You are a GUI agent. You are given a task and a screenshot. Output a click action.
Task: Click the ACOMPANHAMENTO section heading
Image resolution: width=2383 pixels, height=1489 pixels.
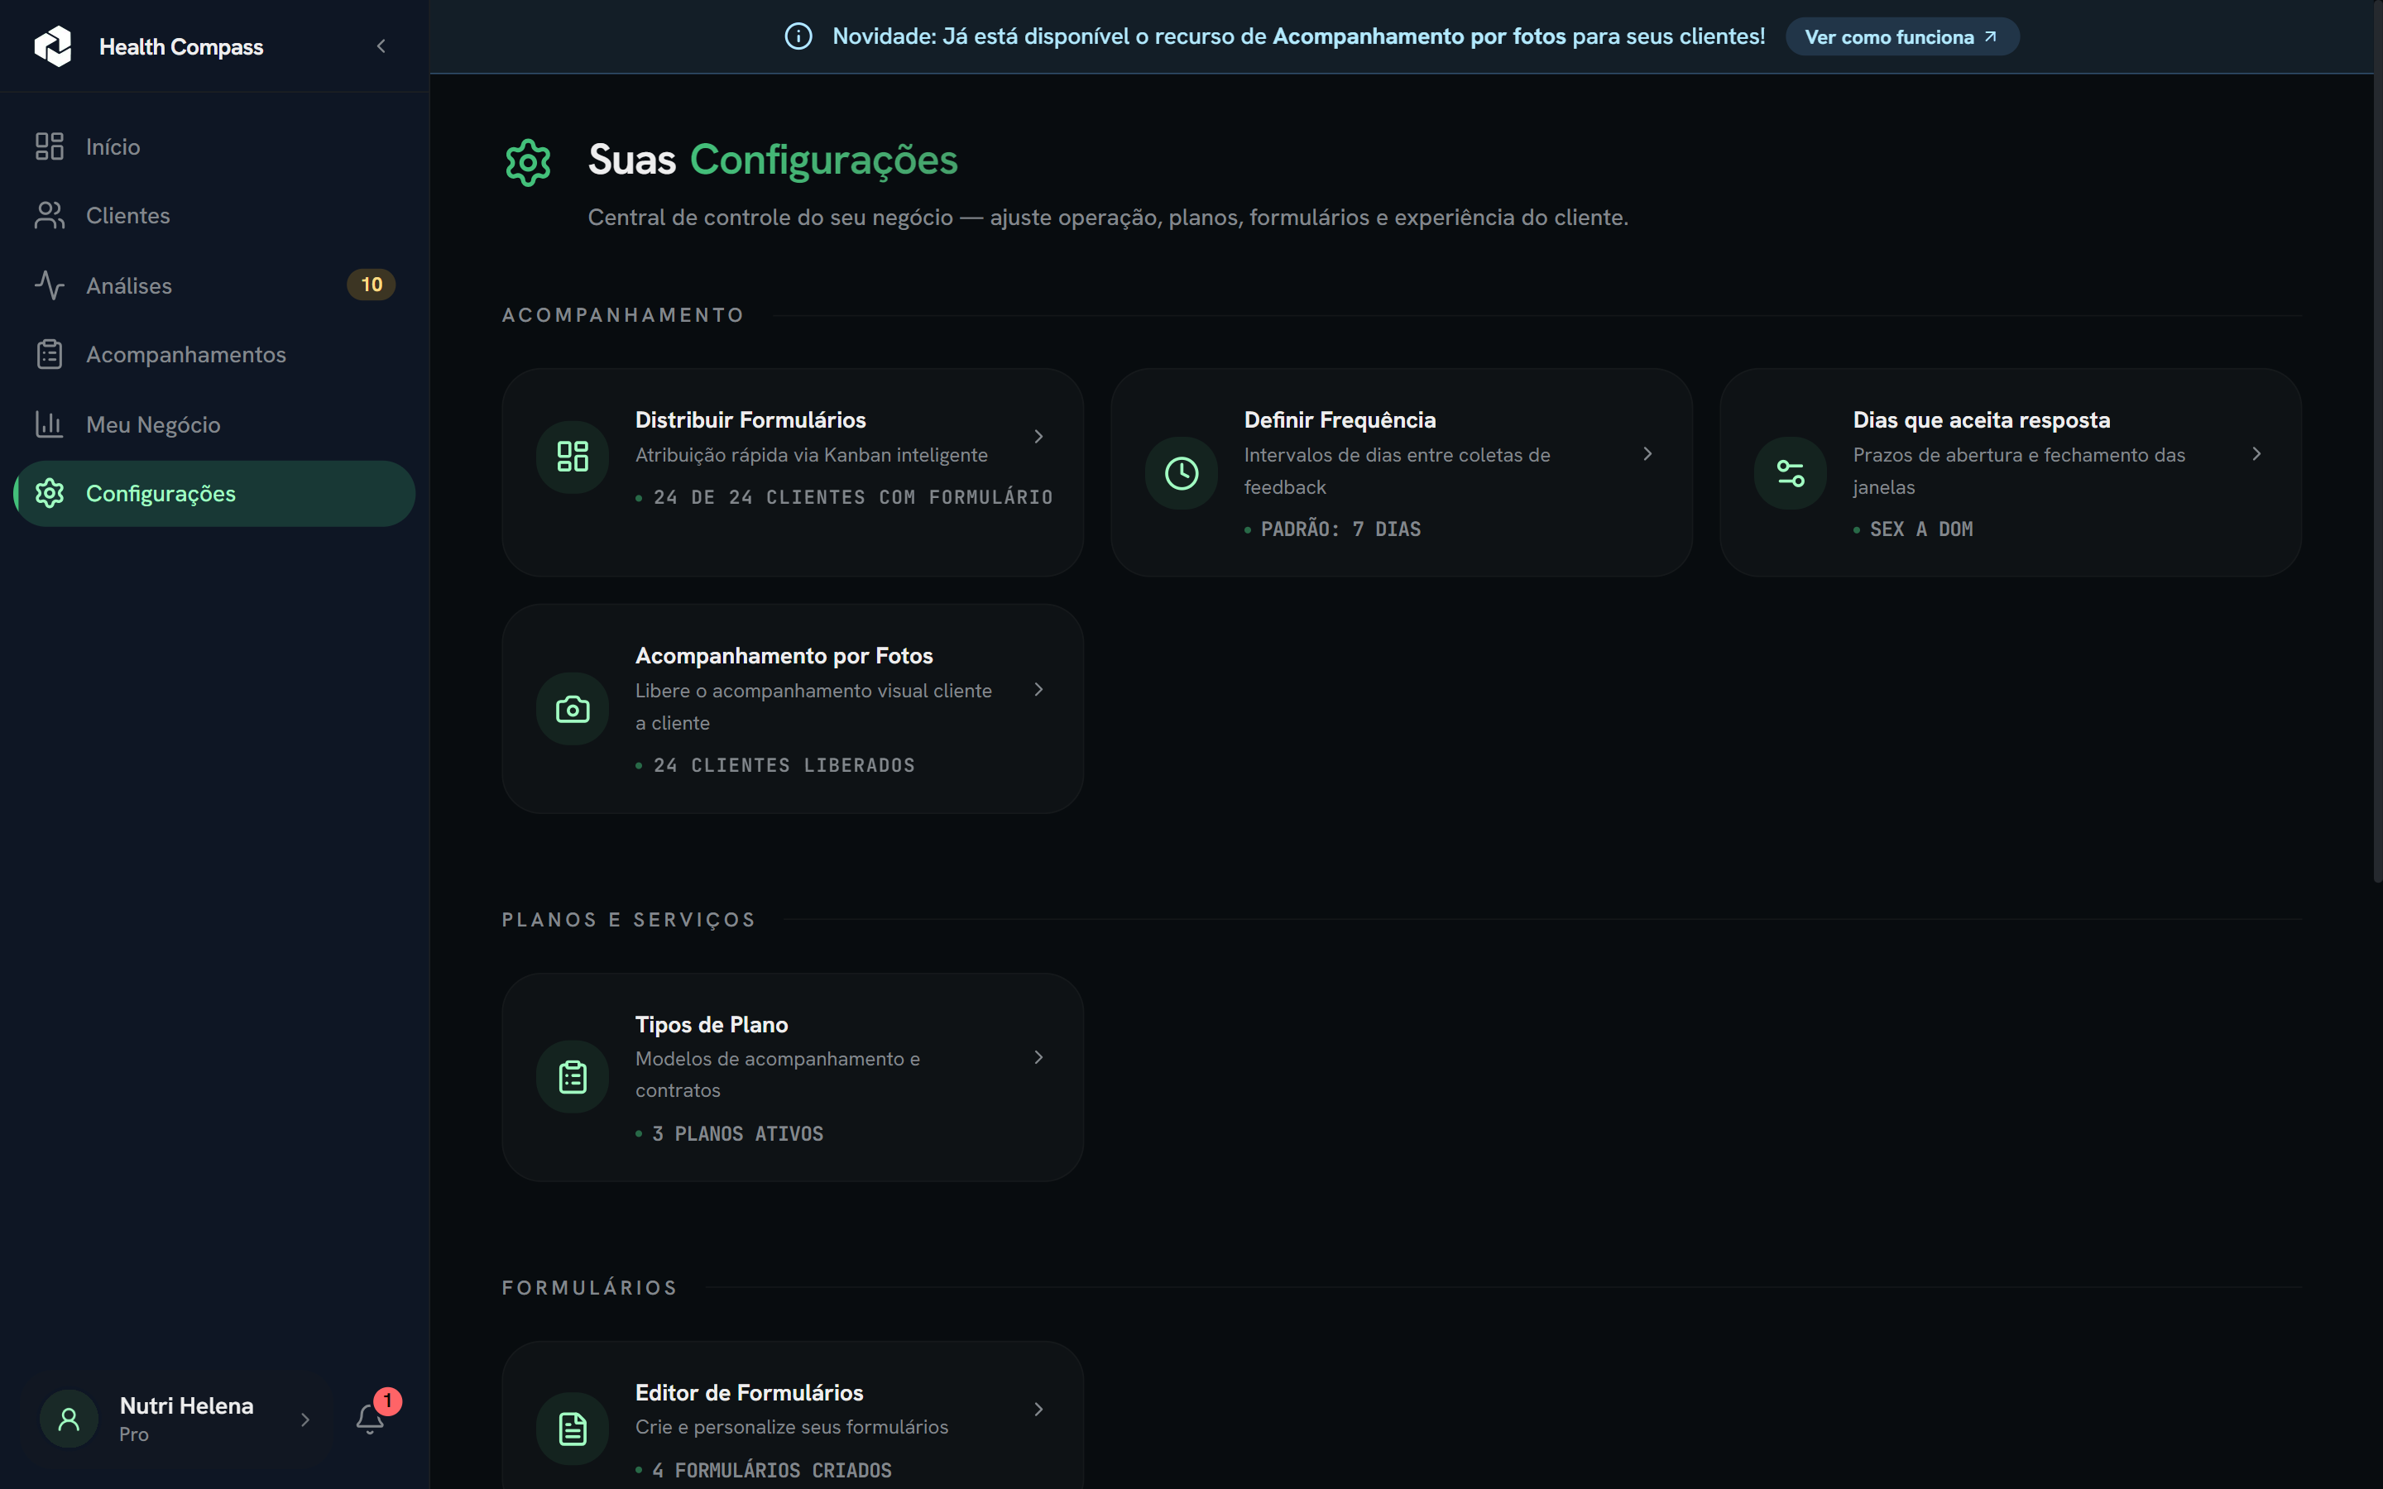pos(623,315)
